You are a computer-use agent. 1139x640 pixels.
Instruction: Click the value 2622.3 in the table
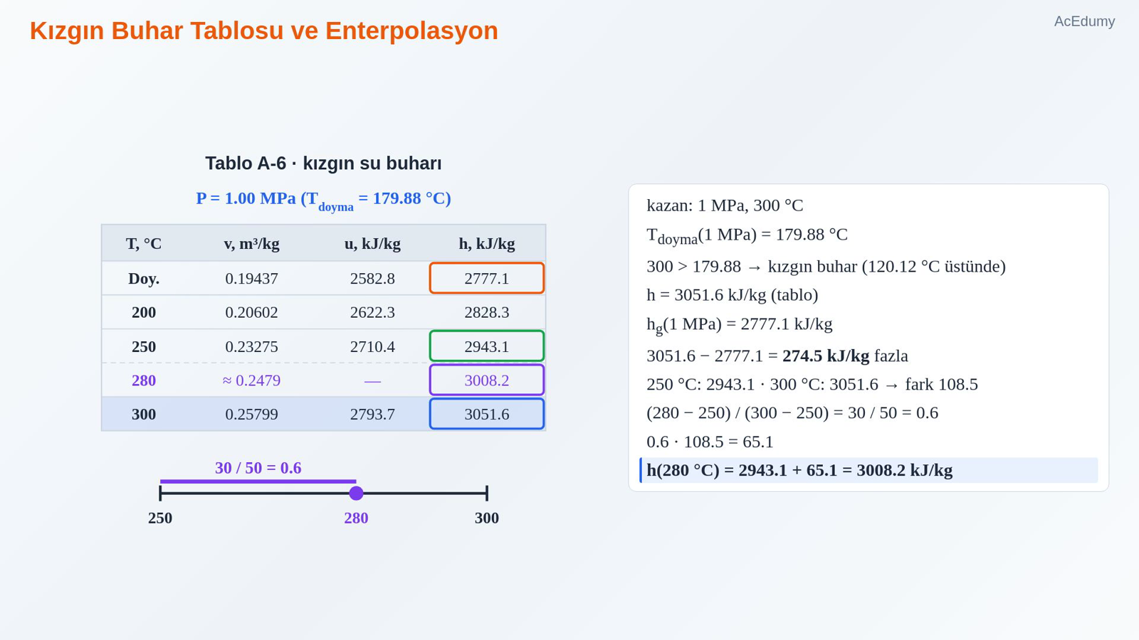(x=372, y=312)
